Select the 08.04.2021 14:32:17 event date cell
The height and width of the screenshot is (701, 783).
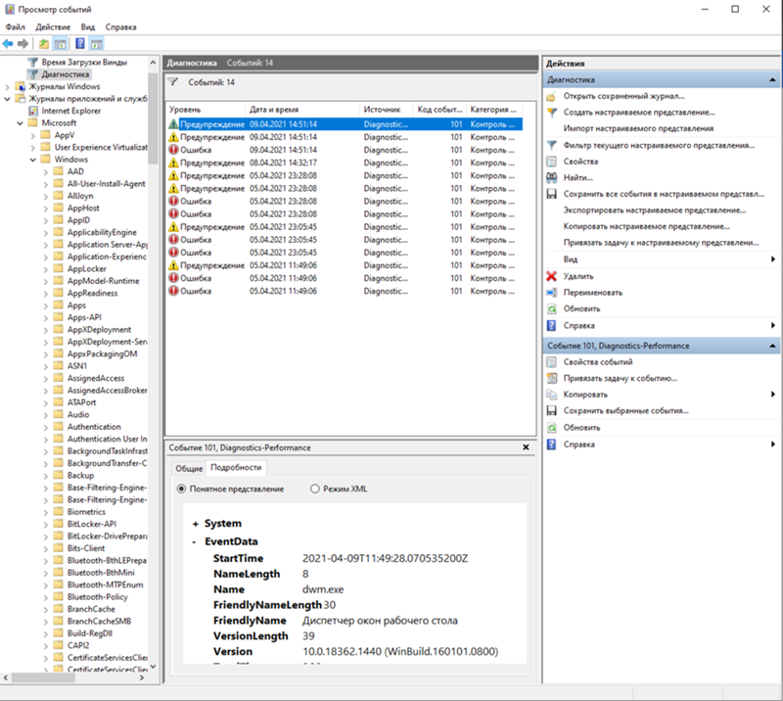(283, 163)
